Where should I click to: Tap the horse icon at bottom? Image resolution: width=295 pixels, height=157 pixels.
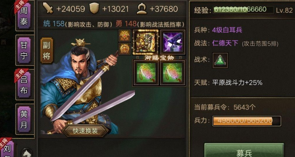coord(27,153)
